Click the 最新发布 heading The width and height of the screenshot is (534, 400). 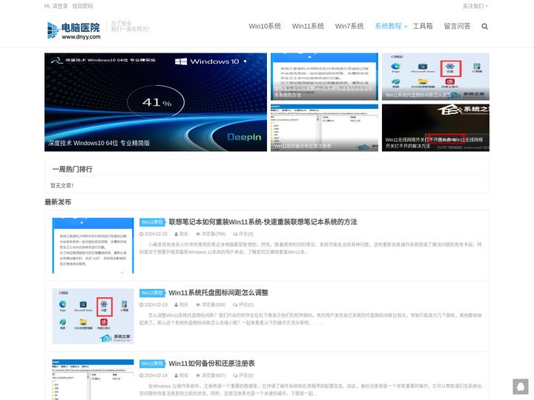click(x=58, y=202)
